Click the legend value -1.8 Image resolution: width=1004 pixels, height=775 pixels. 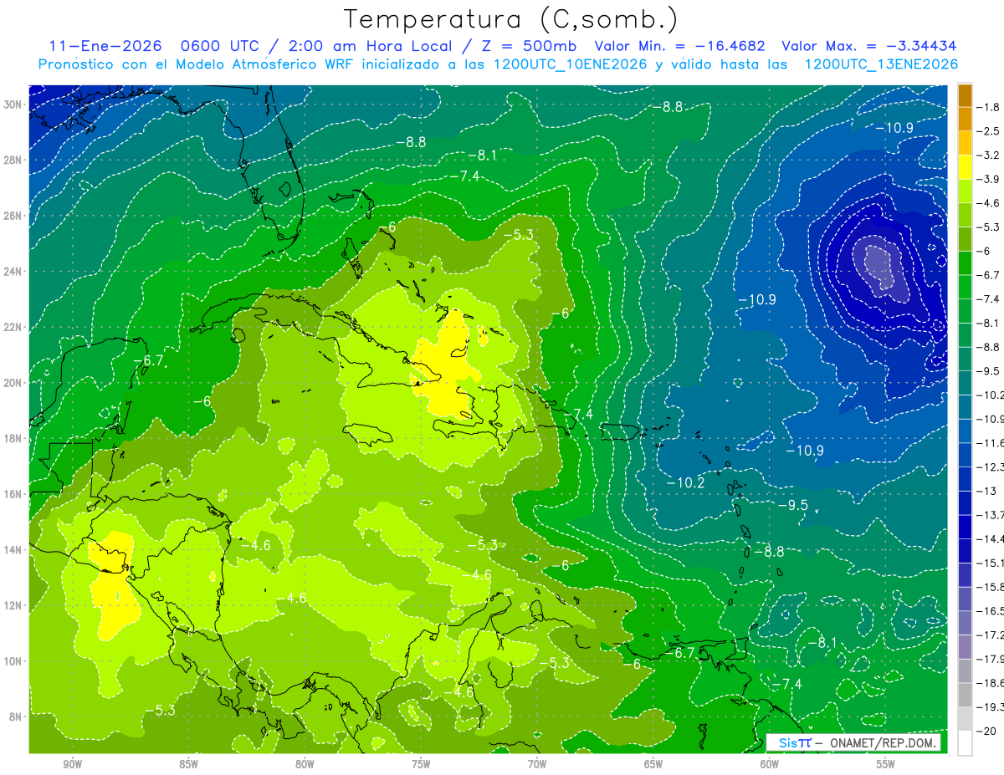pos(989,107)
